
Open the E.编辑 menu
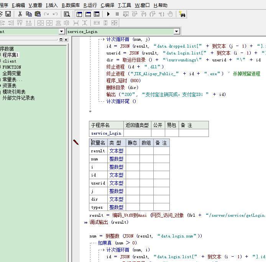18,5
